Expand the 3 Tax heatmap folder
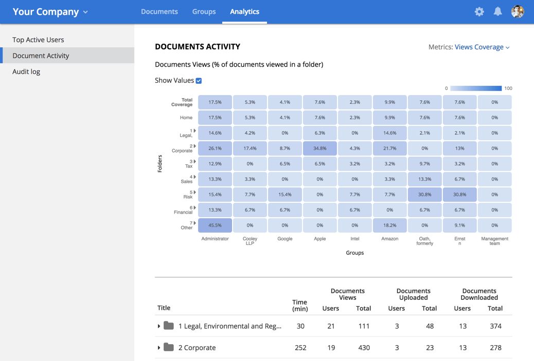 (194, 162)
